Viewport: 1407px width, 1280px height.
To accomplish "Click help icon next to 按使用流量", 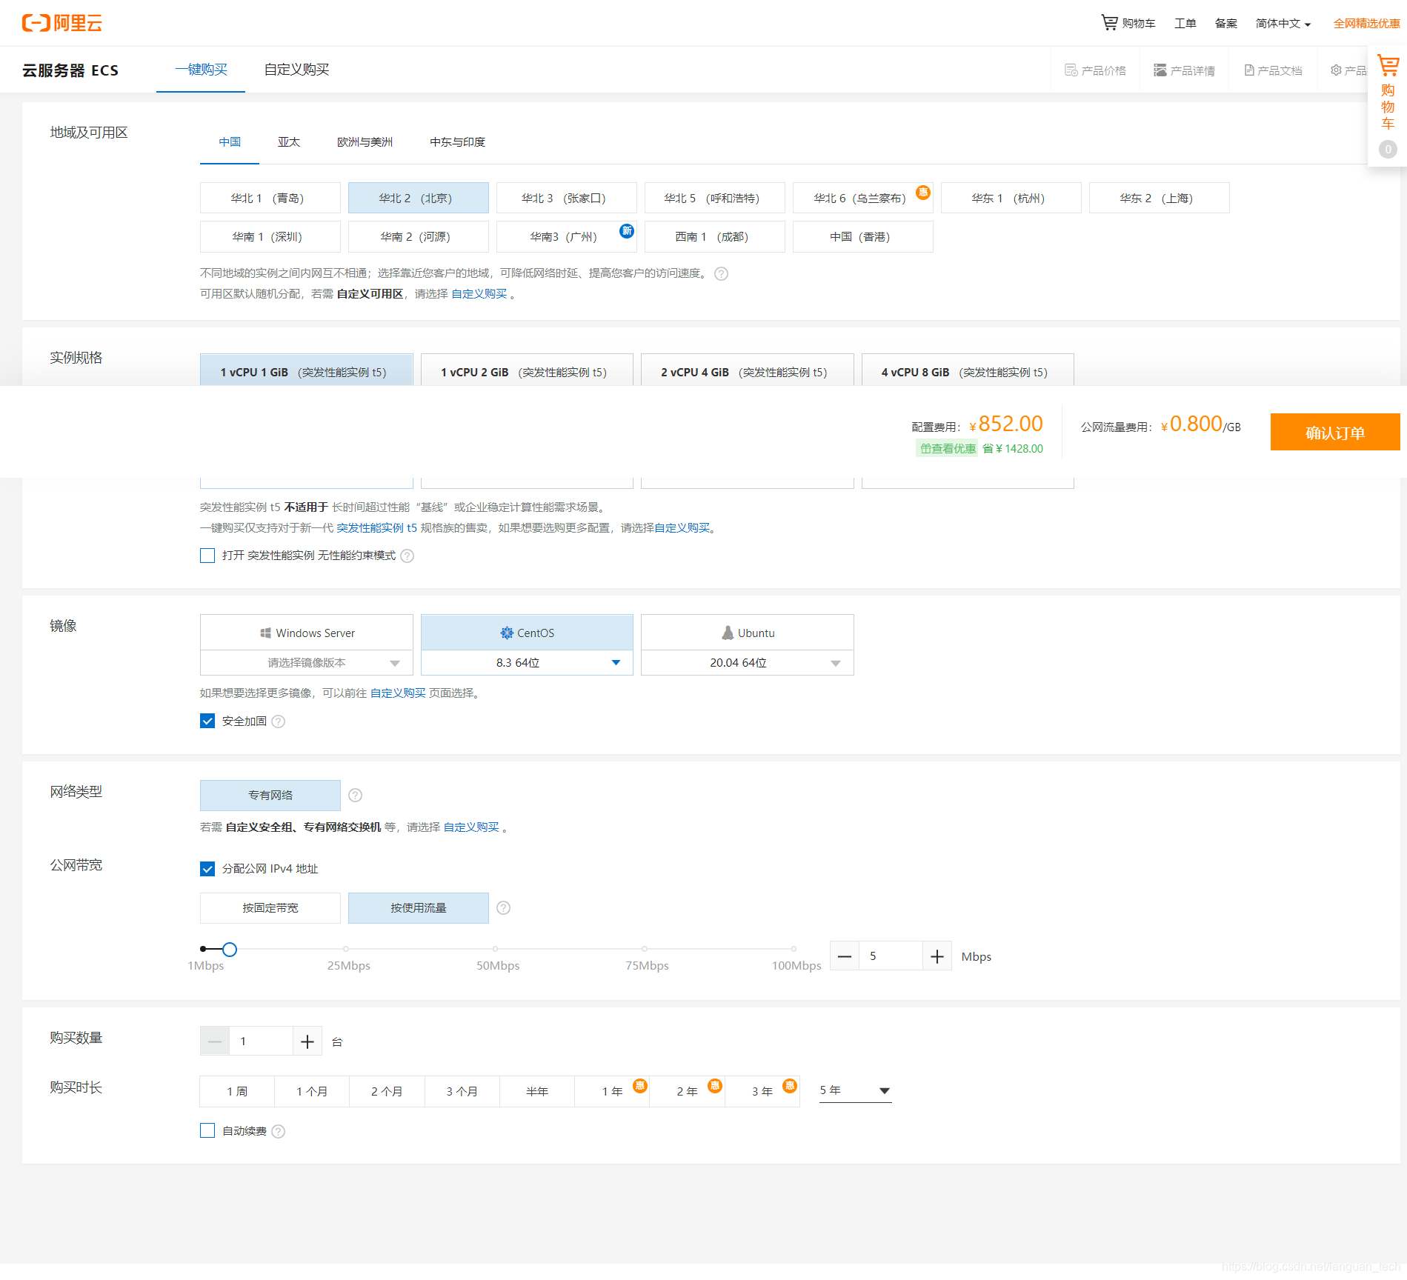I will [503, 908].
